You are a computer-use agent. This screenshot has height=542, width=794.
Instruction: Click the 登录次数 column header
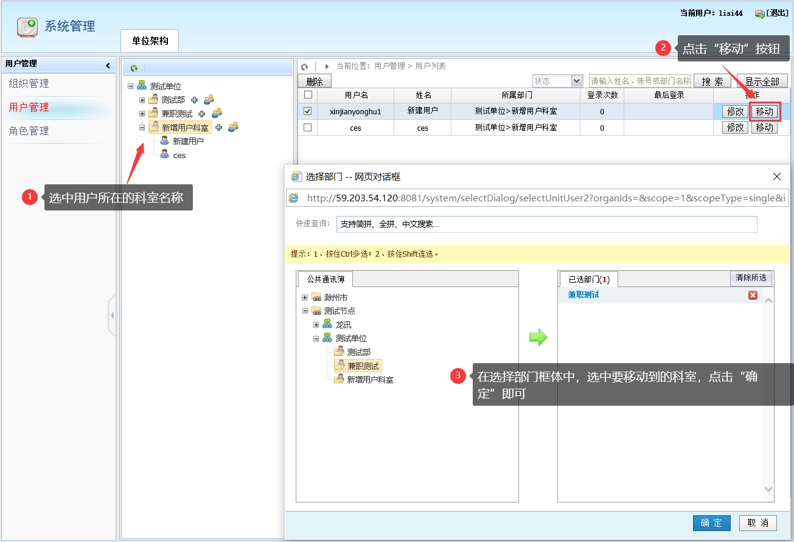pos(602,95)
